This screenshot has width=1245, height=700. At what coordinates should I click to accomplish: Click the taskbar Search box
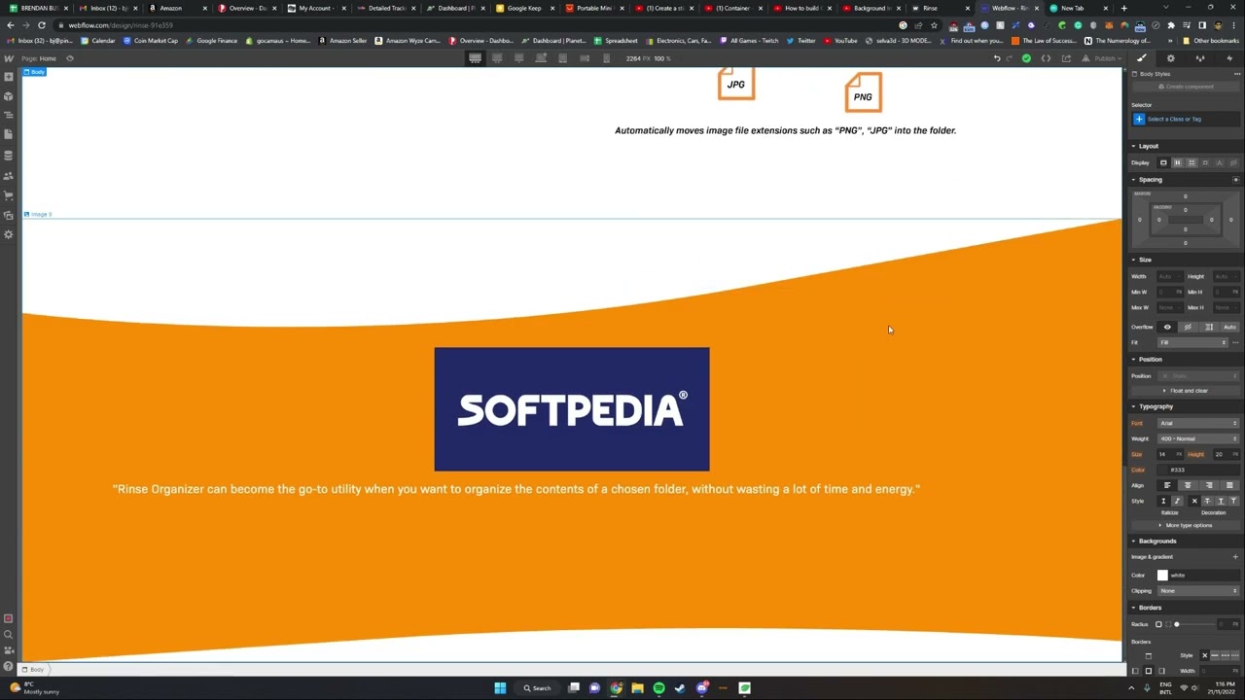537,688
